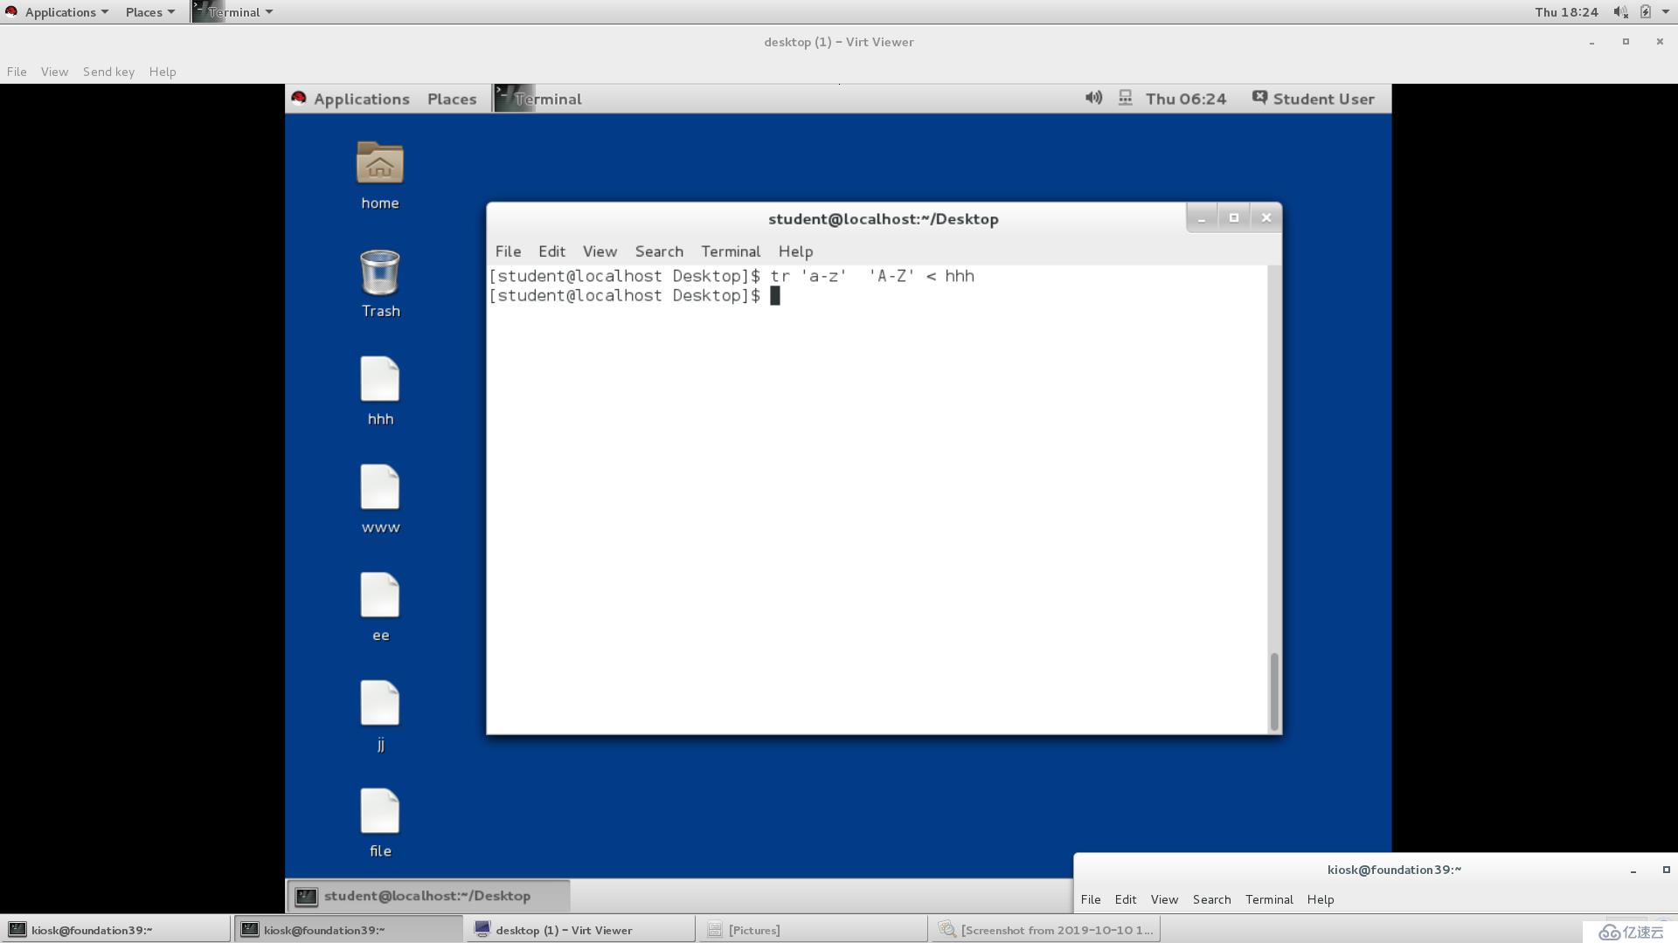This screenshot has width=1678, height=943.
Task: Click the network/battery status icon in virtual desktop
Action: [1126, 98]
